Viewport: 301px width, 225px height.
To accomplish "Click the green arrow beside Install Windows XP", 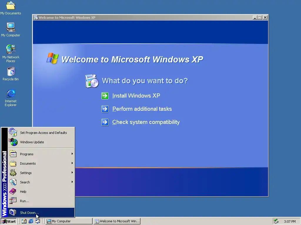I will pos(105,96).
